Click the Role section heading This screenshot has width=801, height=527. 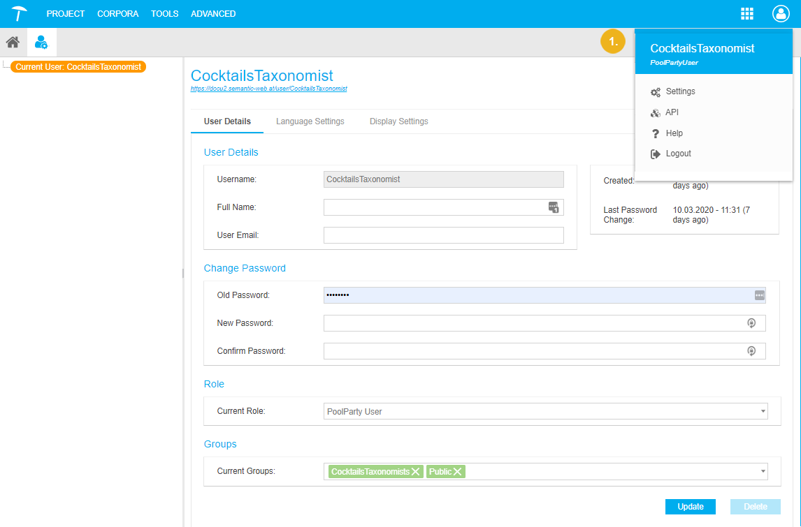214,384
